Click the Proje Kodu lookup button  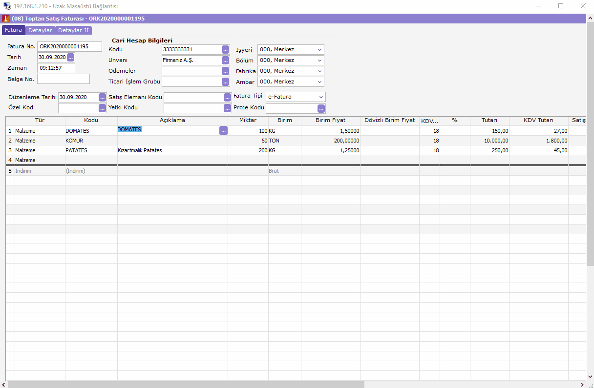tap(321, 108)
